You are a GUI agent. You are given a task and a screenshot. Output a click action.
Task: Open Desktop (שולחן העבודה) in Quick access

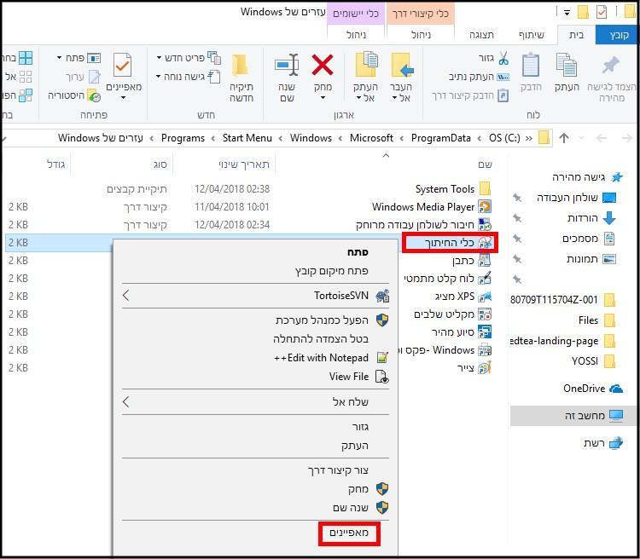(576, 198)
